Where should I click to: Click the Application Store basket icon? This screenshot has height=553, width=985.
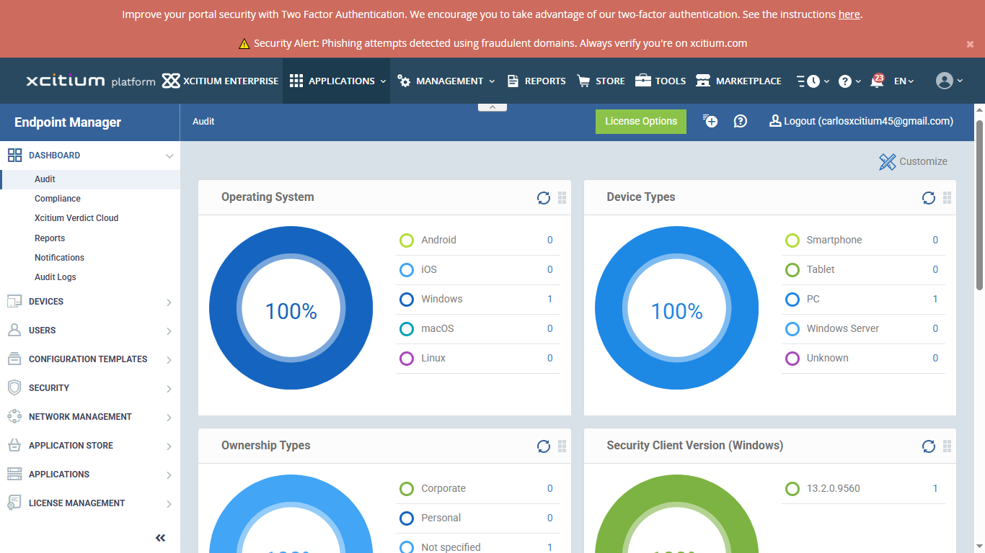(14, 445)
